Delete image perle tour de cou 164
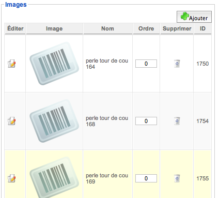Image resolution: width=219 pixels, height=198 pixels. tap(177, 64)
